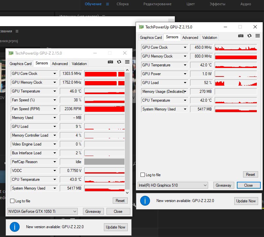Select Sensors tab in Intel GPU-Z window

coord(172,37)
